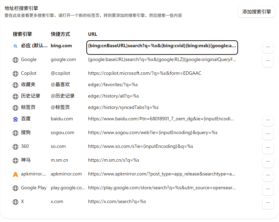Click the www.sogou.com URL

(153, 133)
